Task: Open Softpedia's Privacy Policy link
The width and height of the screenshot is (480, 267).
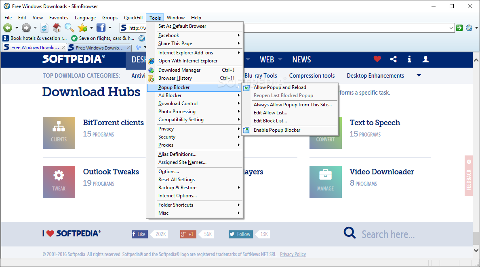Action: click(x=293, y=254)
